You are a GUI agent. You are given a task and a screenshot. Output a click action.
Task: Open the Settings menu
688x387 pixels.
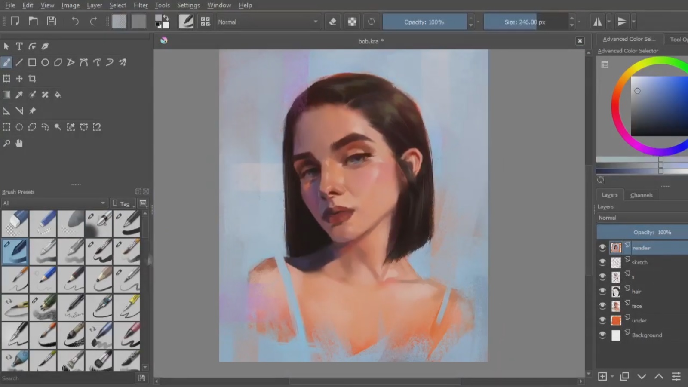tap(188, 5)
